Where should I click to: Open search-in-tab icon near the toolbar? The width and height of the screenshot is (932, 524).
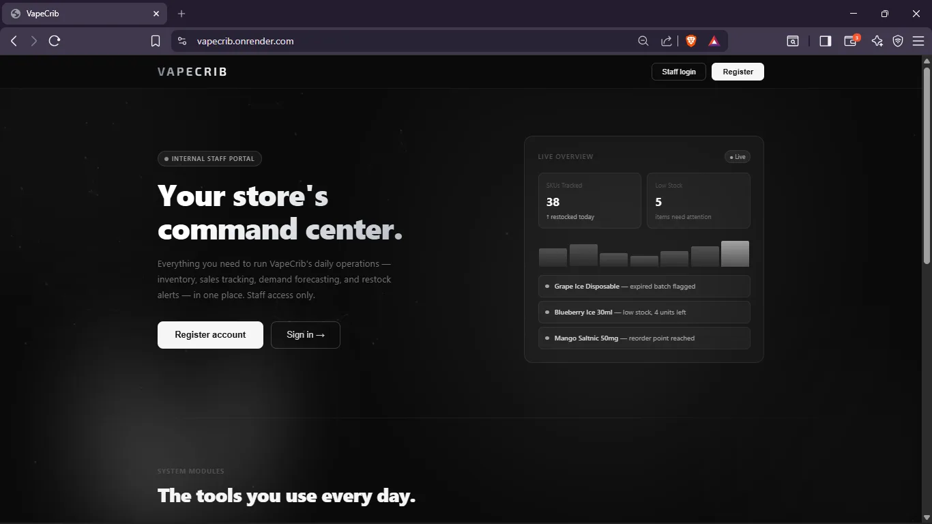tap(792, 41)
